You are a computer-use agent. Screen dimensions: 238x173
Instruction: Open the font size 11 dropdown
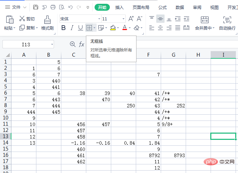click(123, 19)
